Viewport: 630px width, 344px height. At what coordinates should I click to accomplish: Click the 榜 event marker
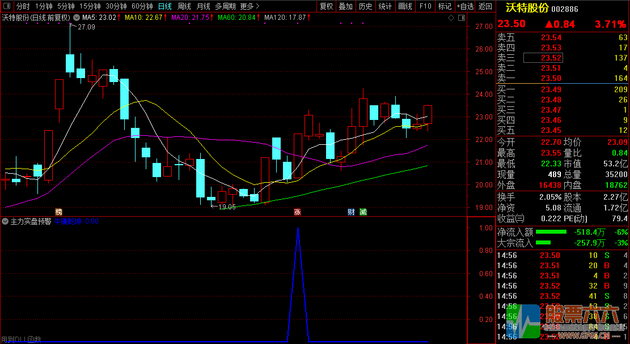[x=58, y=212]
